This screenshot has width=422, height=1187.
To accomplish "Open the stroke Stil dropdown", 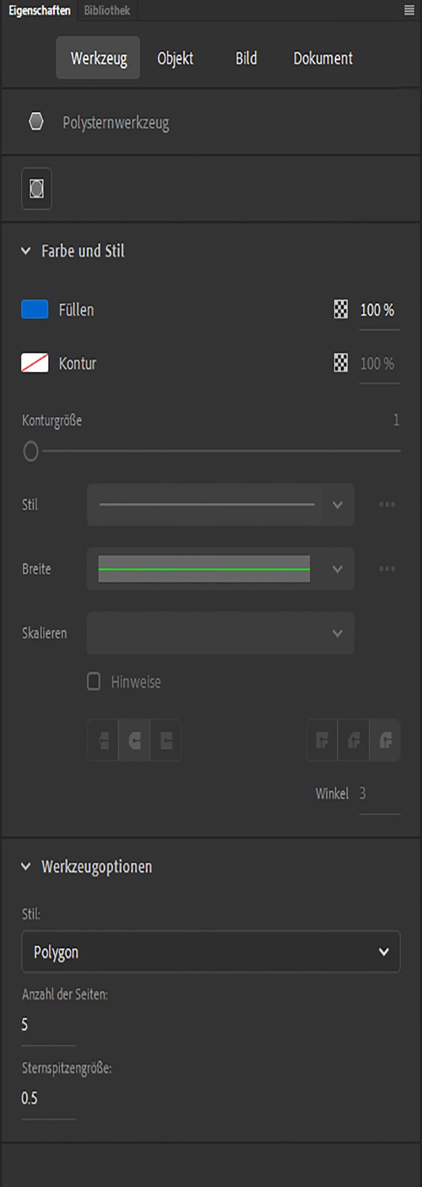I will pos(220,504).
